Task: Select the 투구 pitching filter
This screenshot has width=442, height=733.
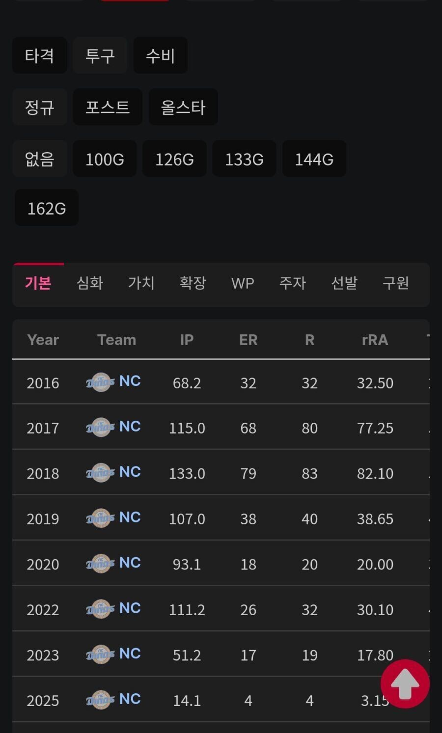Action: (x=100, y=55)
